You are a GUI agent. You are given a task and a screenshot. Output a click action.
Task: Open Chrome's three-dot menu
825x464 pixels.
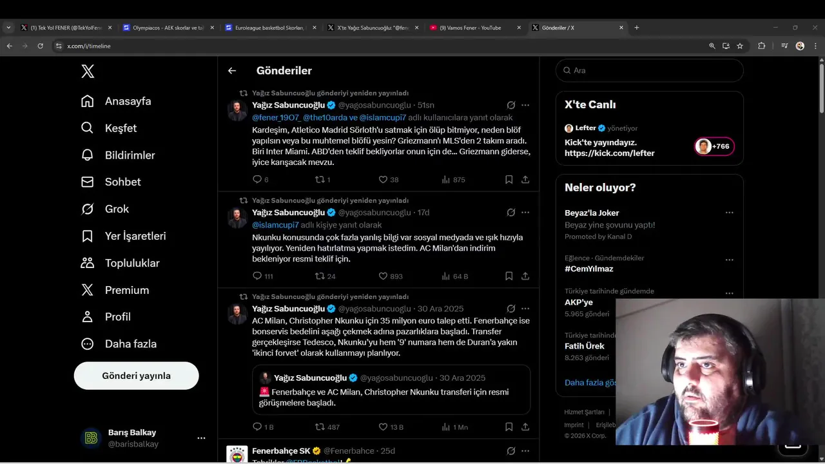click(x=815, y=46)
